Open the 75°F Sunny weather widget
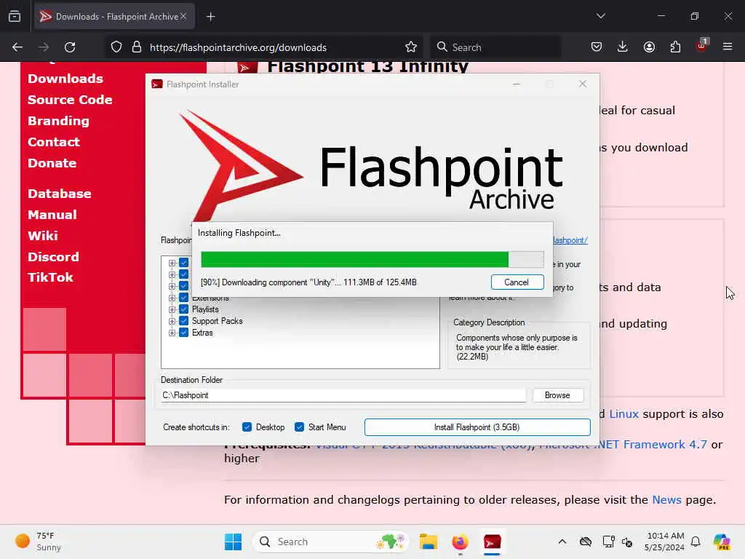 click(38, 542)
